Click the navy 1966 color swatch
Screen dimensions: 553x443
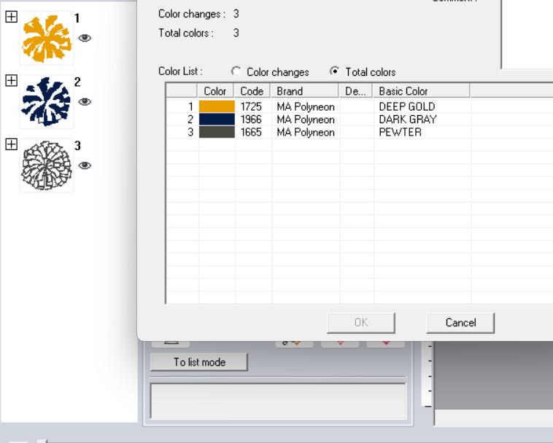click(217, 119)
